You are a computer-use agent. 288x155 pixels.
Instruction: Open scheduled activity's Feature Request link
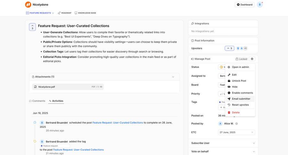click(118, 123)
